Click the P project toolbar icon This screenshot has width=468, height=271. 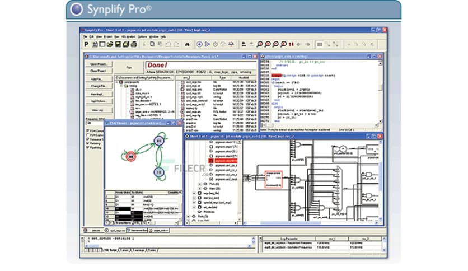point(87,44)
